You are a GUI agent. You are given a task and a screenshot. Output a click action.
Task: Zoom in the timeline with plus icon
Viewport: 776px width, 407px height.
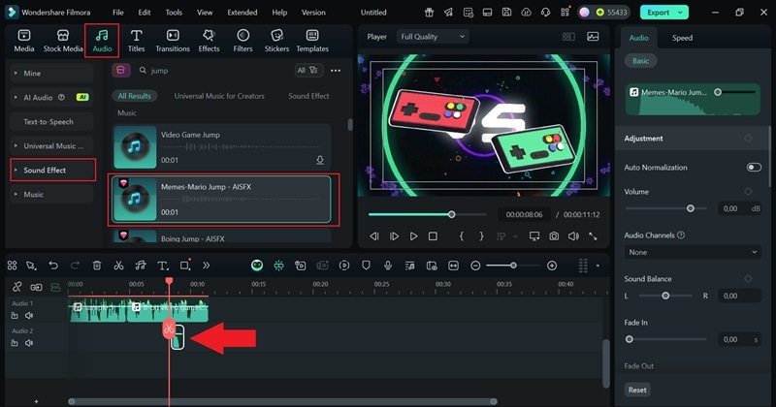pos(552,266)
